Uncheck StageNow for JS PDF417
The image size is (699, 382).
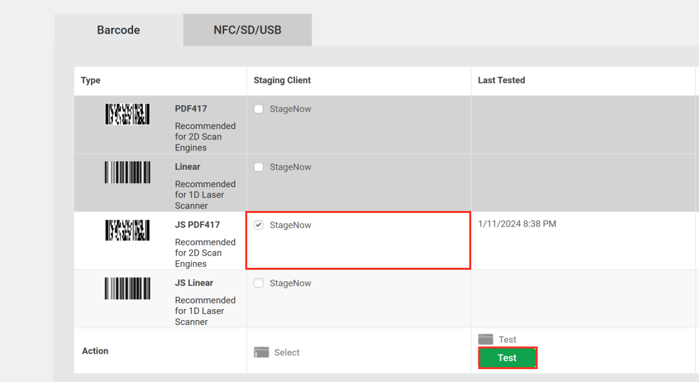(258, 225)
